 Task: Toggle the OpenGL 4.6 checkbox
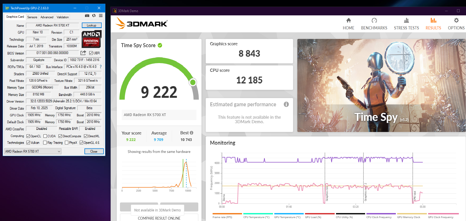click(81, 143)
